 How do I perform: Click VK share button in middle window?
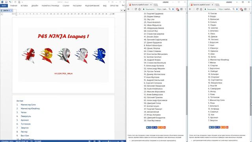coord(149,127)
